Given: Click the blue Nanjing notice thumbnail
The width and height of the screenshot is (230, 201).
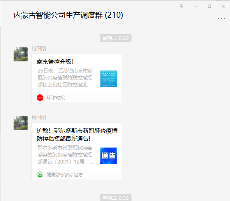Looking at the screenshot, I should click(x=108, y=79).
